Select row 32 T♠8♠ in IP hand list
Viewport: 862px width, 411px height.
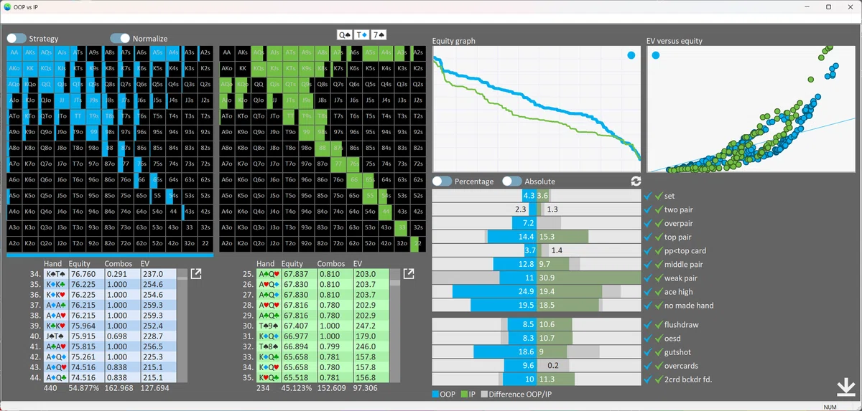(323, 346)
